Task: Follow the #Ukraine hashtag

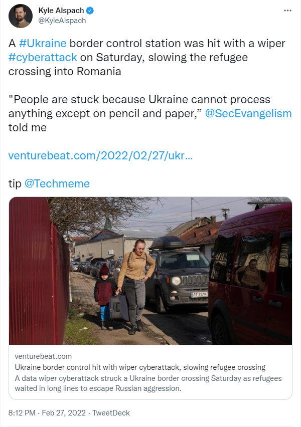Action: point(43,44)
